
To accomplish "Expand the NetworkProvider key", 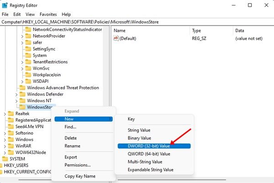I will [x=22, y=36].
